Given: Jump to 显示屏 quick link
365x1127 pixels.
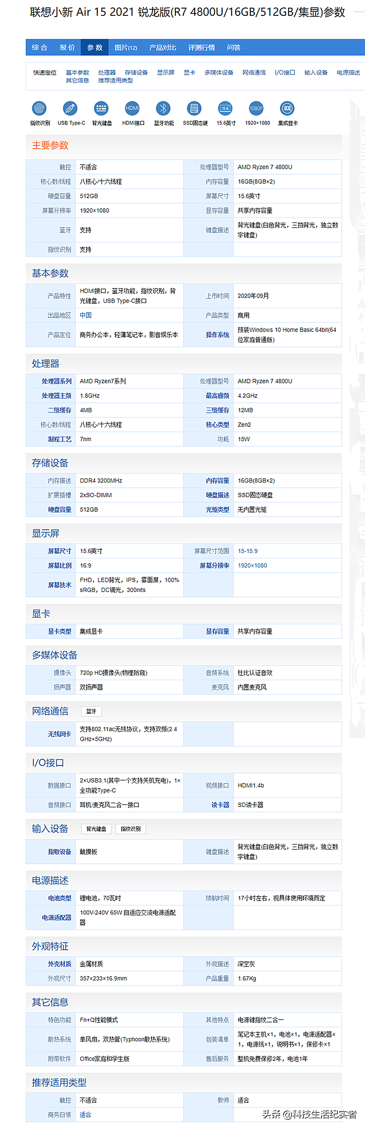Looking at the screenshot, I should [166, 73].
